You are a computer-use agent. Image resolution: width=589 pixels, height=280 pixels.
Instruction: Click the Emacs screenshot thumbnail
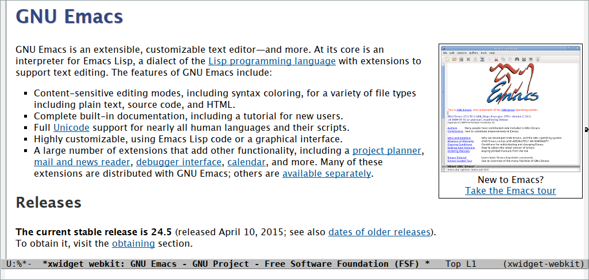point(510,109)
